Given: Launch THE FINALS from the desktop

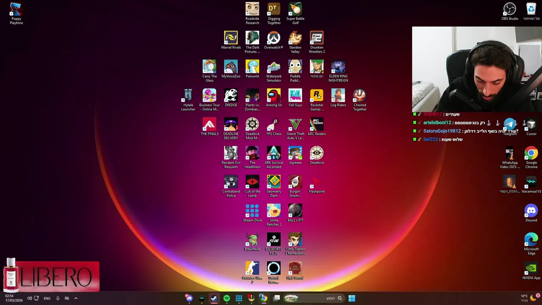Looking at the screenshot, I should (x=210, y=127).
